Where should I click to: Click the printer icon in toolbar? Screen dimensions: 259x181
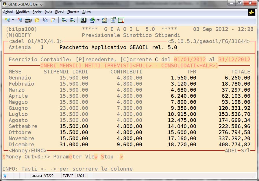(28, 20)
